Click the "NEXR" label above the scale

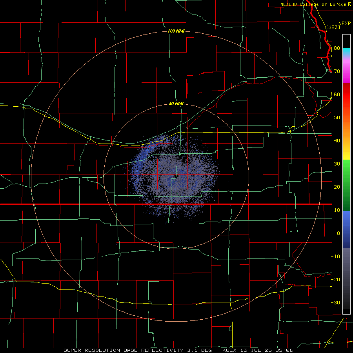(344, 24)
